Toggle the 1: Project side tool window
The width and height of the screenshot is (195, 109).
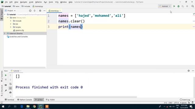coord(2,15)
